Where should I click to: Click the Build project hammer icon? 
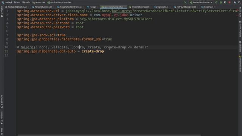click(x=185, y=2)
